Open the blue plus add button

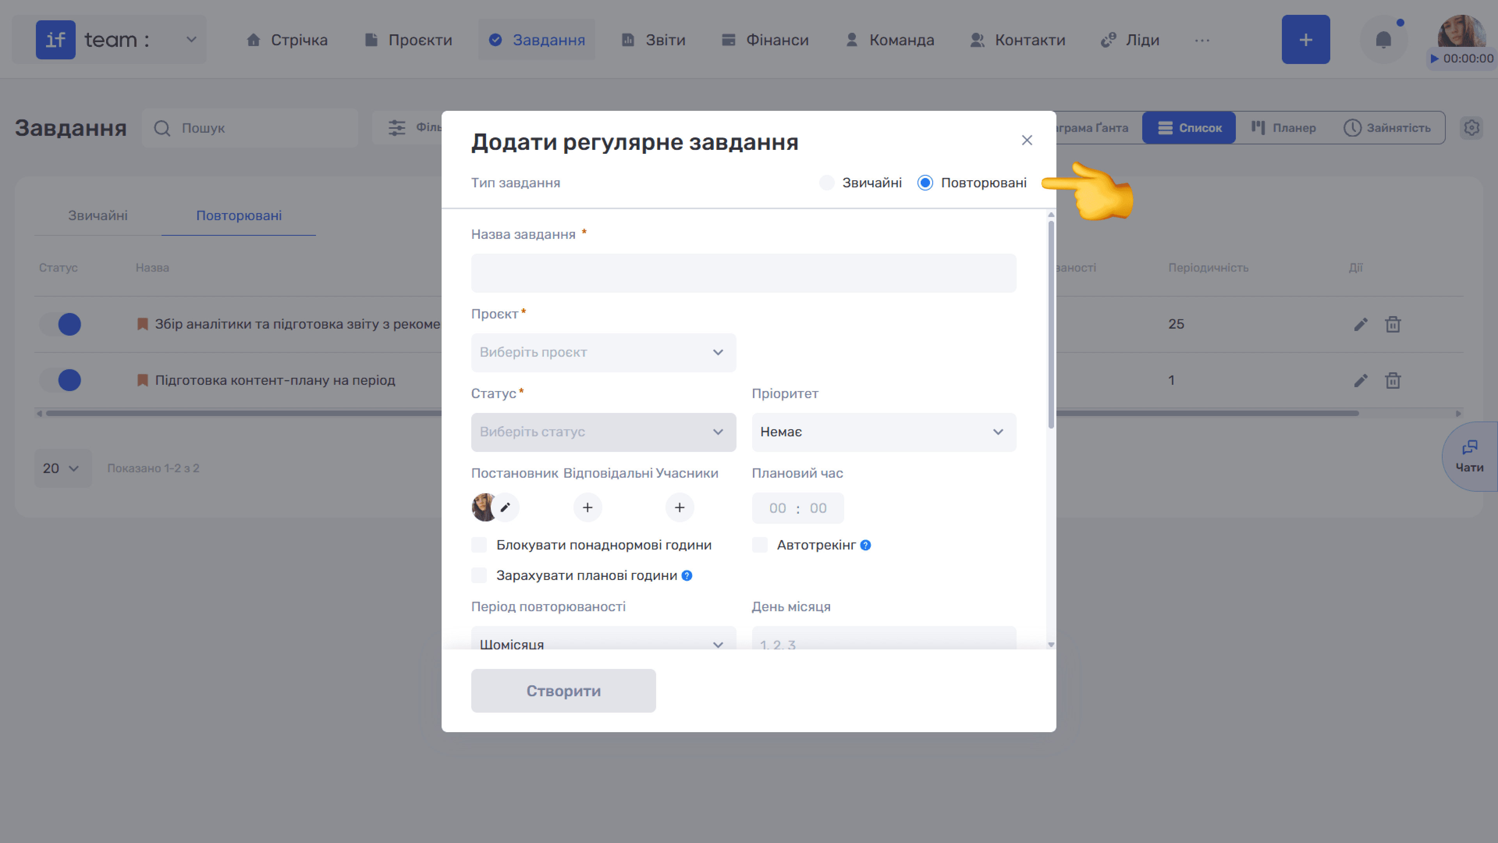coord(1306,39)
